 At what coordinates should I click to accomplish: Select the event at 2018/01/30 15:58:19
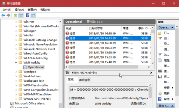coord(108,53)
